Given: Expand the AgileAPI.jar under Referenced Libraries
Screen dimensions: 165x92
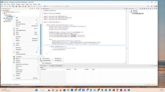Looking at the screenshot, I should [4, 20].
